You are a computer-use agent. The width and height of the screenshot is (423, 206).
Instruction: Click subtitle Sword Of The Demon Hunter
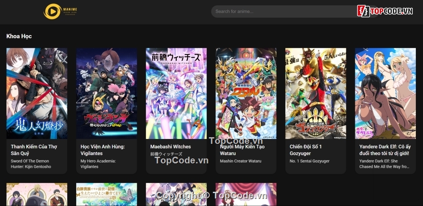pyautogui.click(x=31, y=164)
